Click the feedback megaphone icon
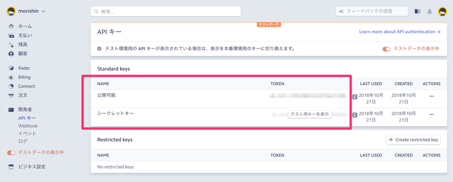453x182 pixels. click(342, 11)
